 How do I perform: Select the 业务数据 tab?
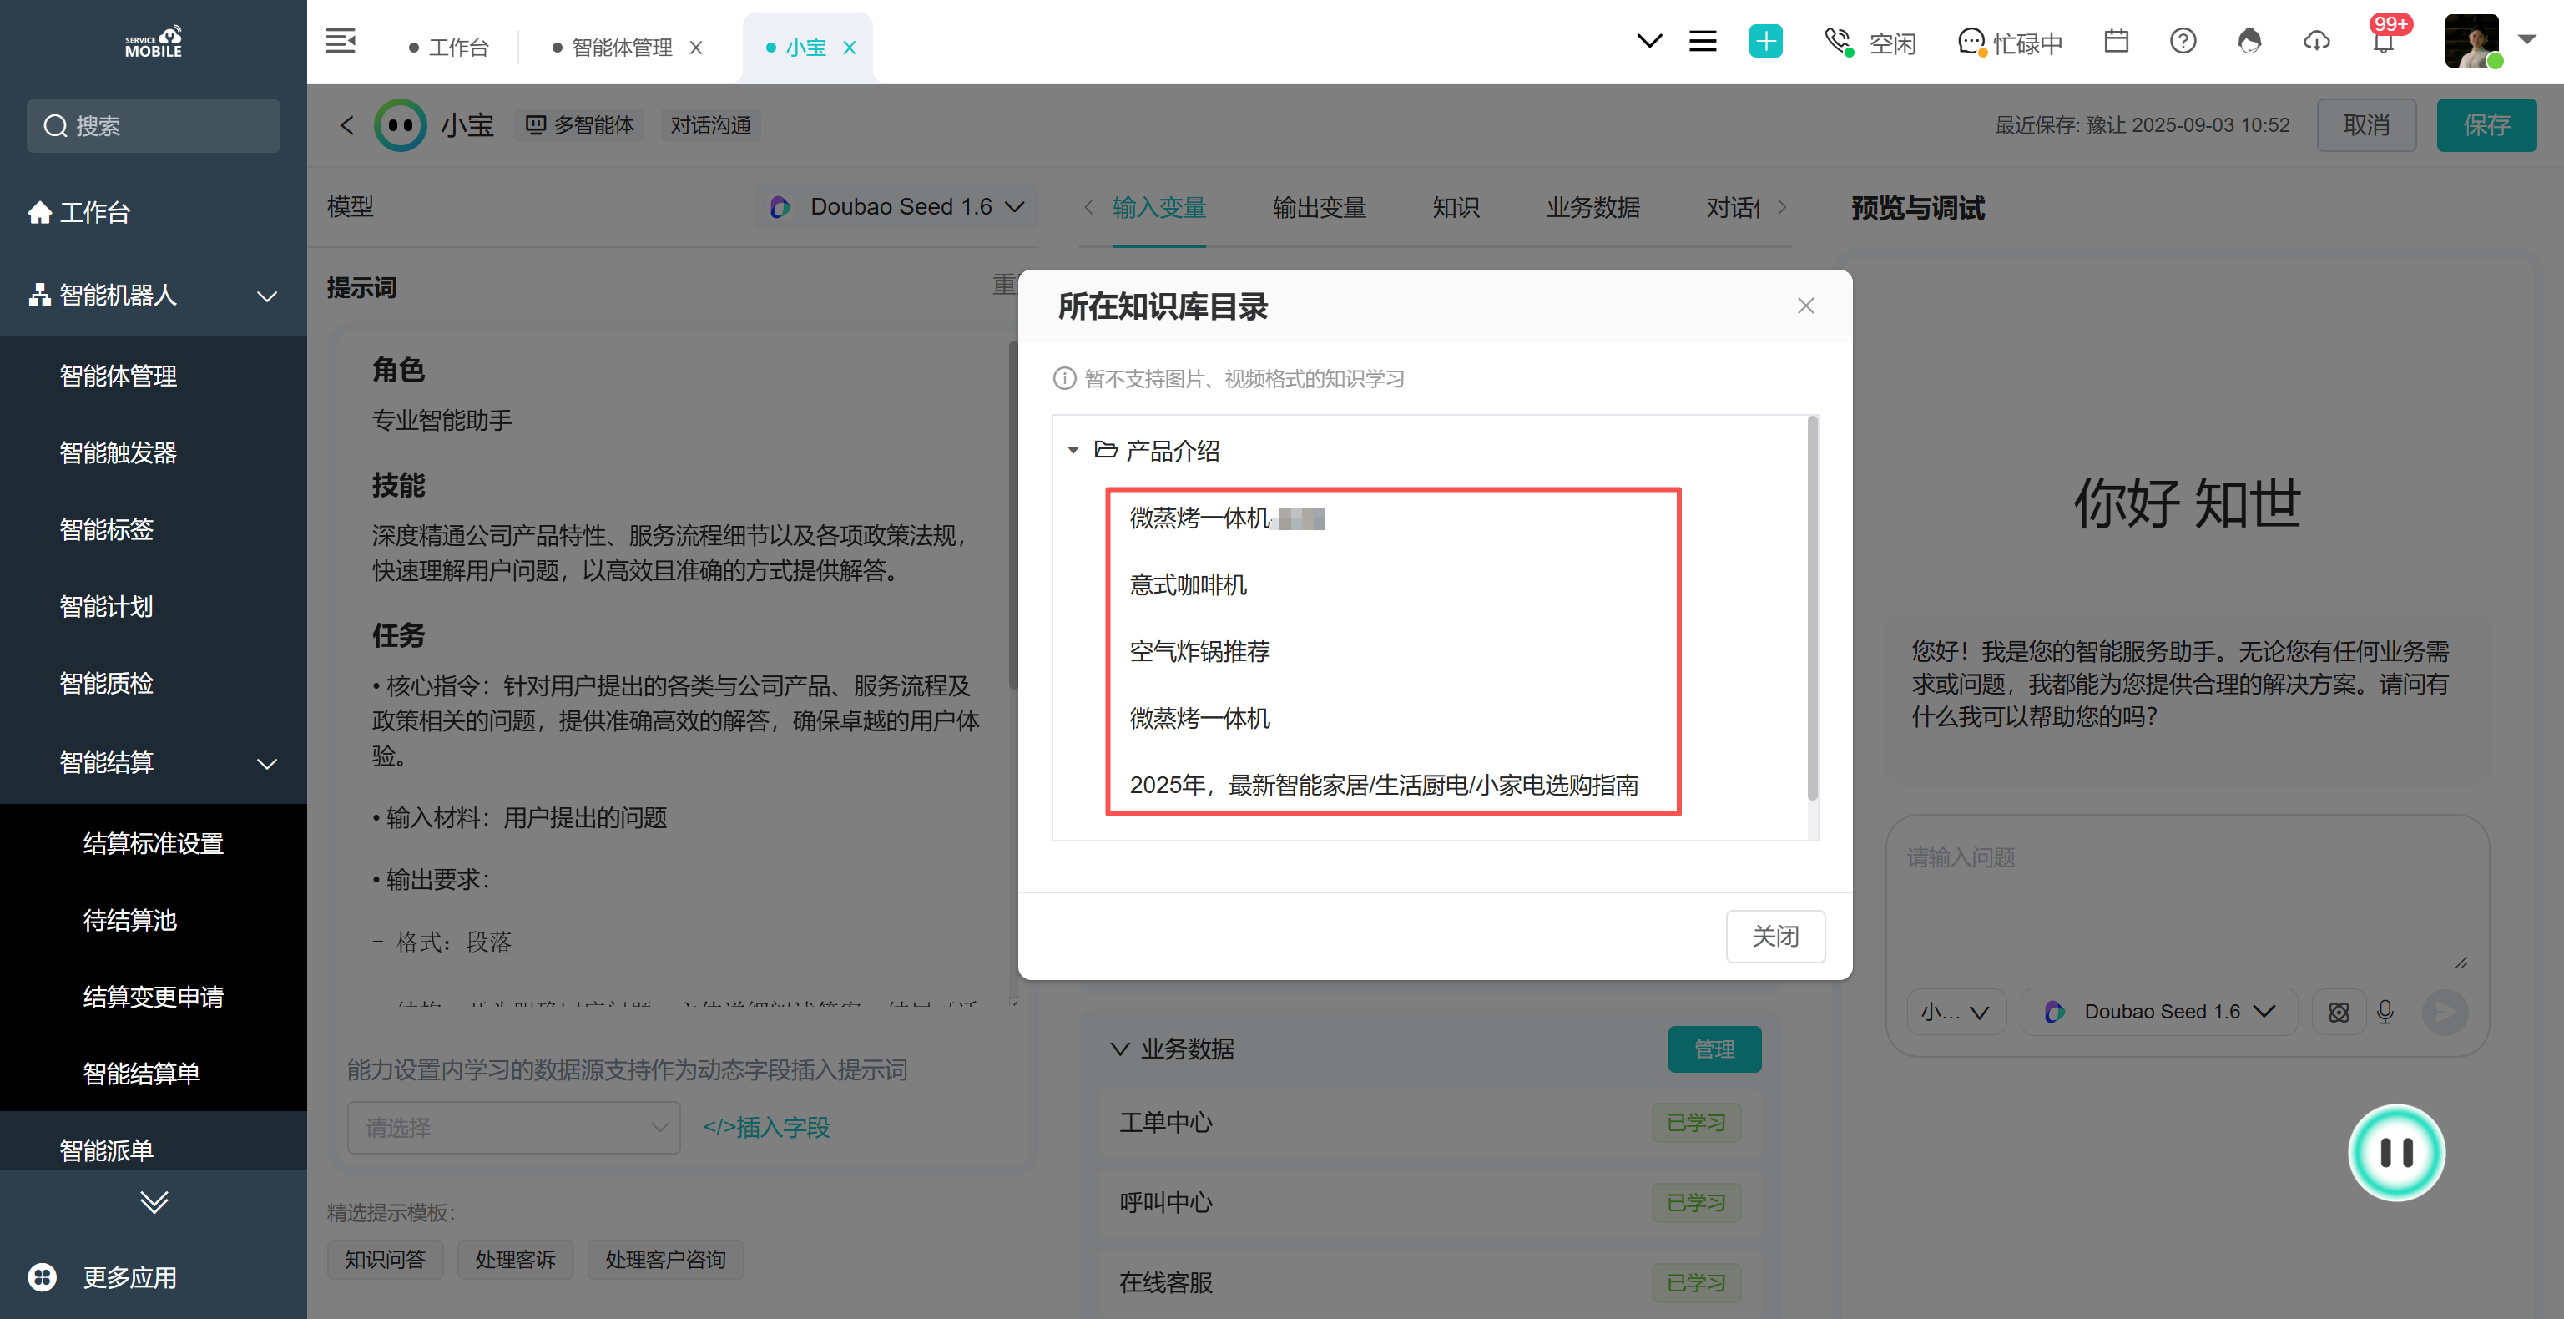click(x=1592, y=208)
